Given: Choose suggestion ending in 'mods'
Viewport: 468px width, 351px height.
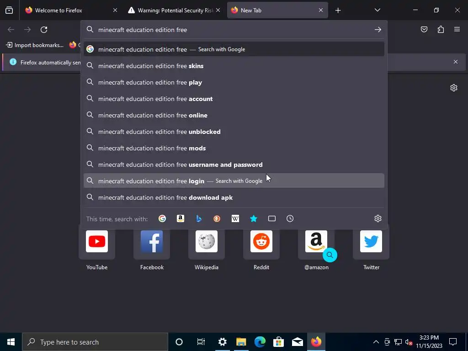Looking at the screenshot, I should point(234,148).
